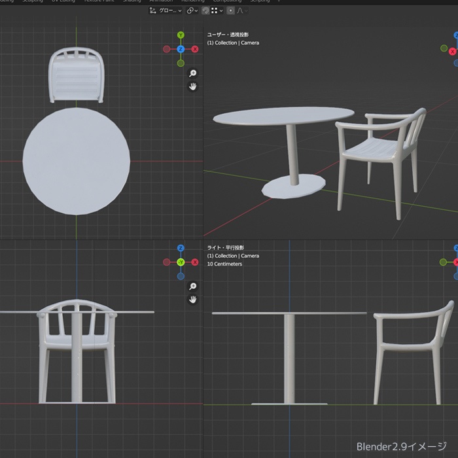Select the chair in the top view
This screenshot has width=458, height=458.
tap(77, 75)
